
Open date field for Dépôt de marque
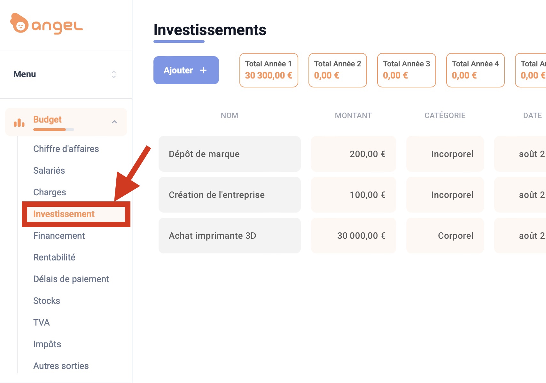tap(520, 154)
